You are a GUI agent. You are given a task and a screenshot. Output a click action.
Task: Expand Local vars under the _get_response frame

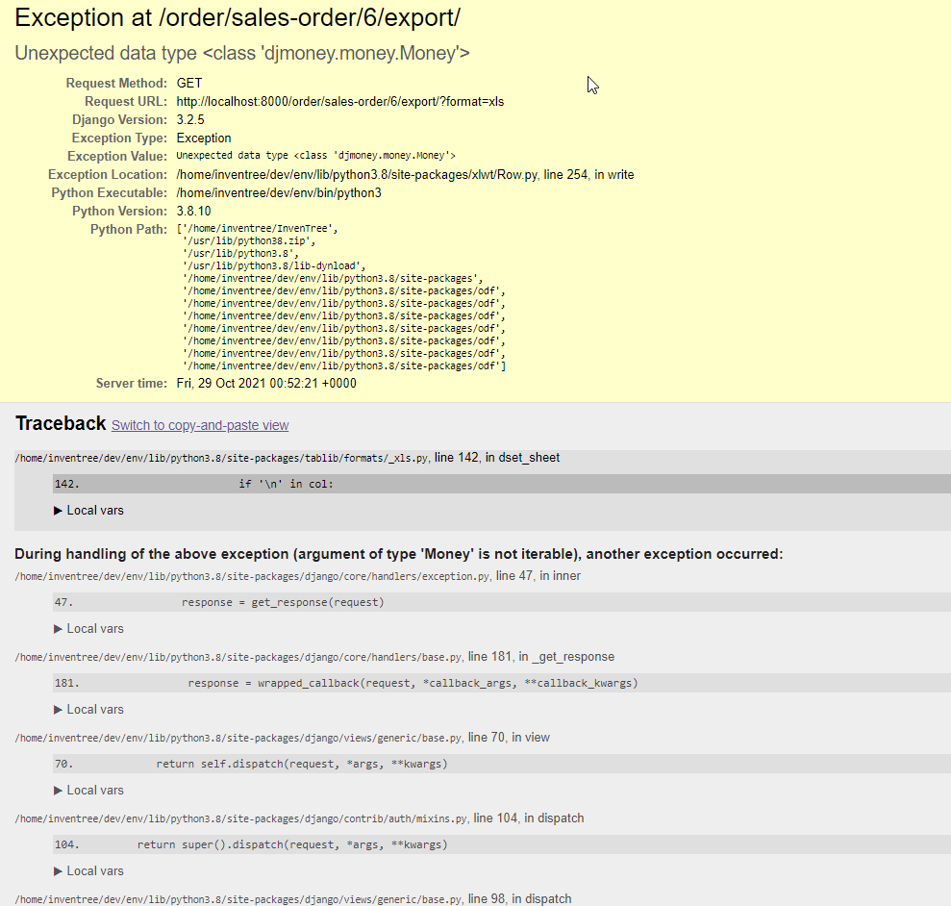point(88,709)
